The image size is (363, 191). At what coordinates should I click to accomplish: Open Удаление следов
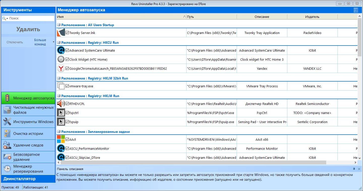[x=28, y=145]
